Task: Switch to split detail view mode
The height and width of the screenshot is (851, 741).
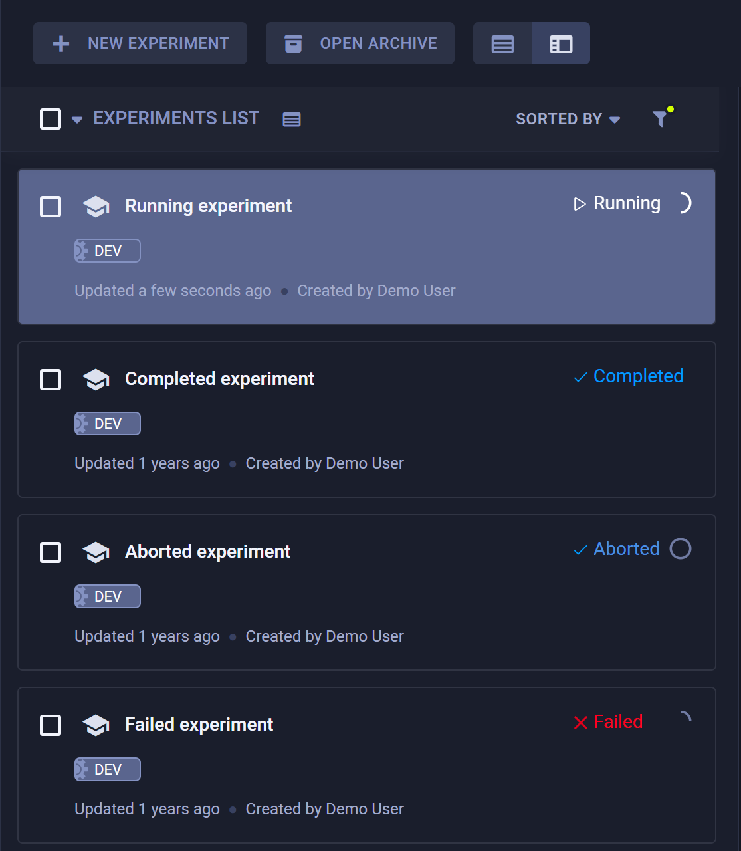Action: coord(560,43)
